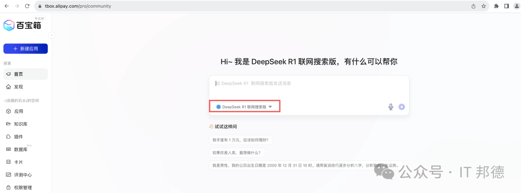Click the cube icon beside 应用
This screenshot has height=193, width=521.
(9, 112)
